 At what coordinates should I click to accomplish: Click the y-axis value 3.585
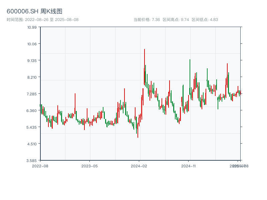(31, 161)
